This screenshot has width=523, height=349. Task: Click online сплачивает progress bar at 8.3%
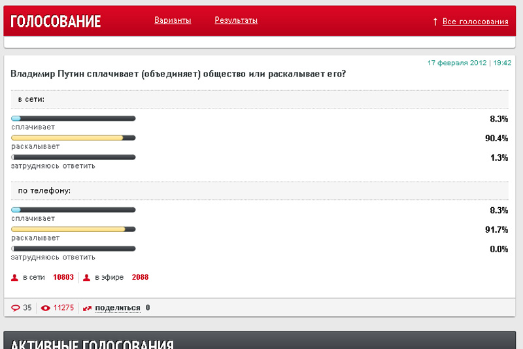73,118
